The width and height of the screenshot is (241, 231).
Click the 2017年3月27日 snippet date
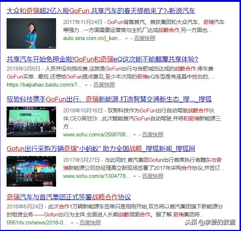click(x=82, y=160)
